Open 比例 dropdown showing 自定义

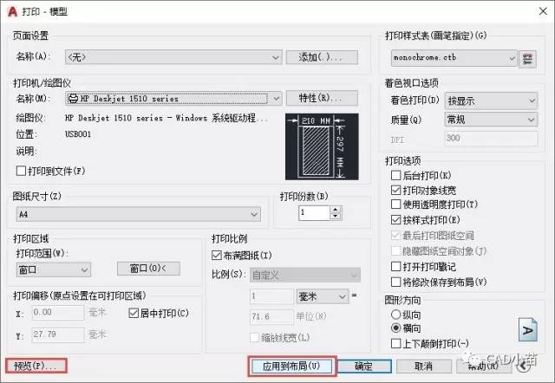point(305,275)
